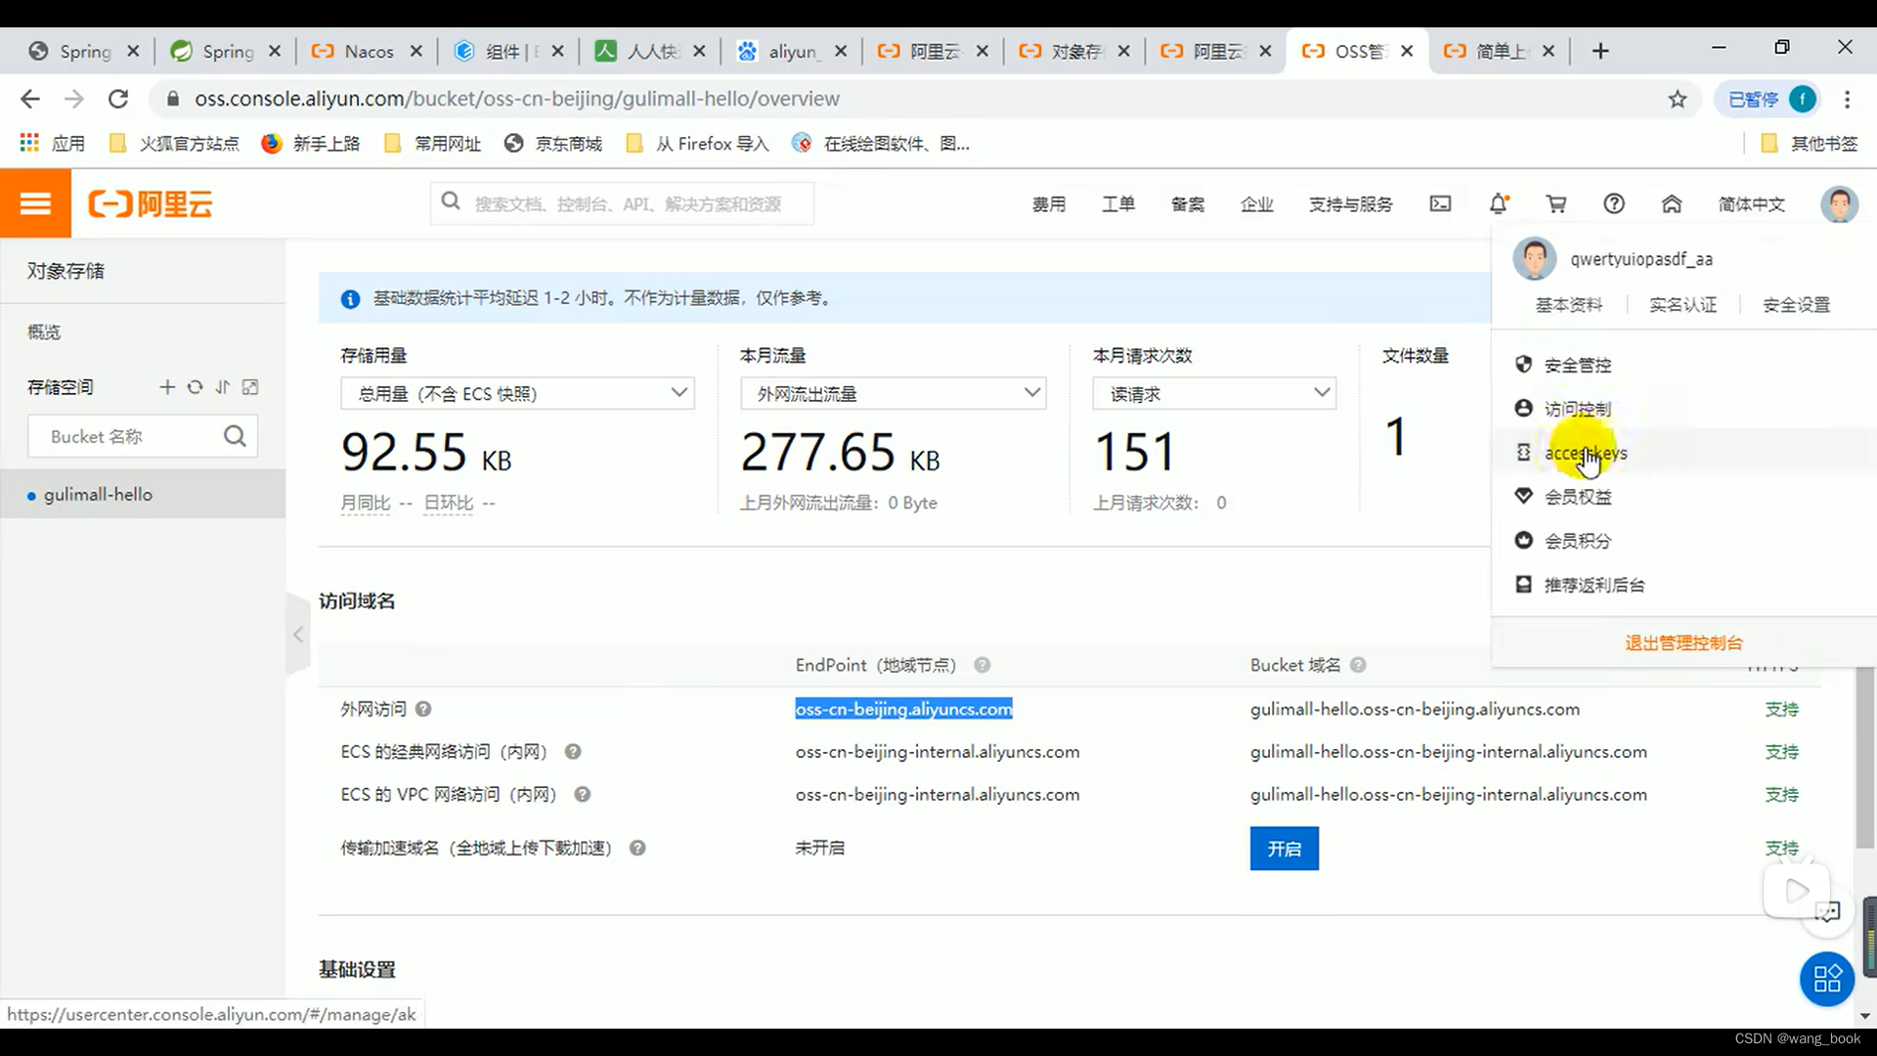Click the Aliyun logo
Image resolution: width=1877 pixels, height=1056 pixels.
pos(151,203)
